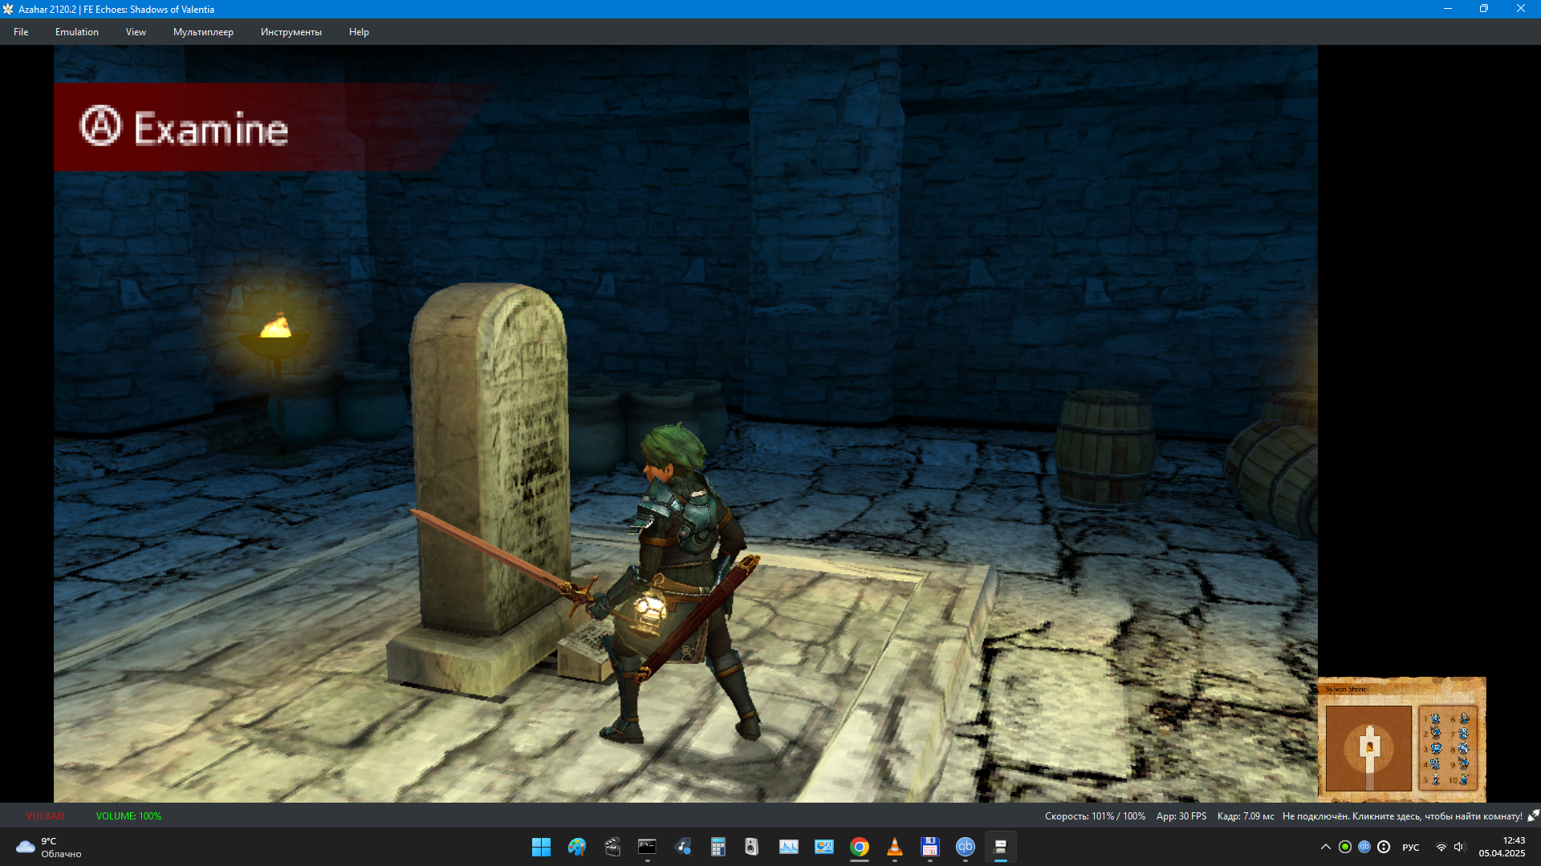Open the performance graph monitor icon

coord(788,847)
